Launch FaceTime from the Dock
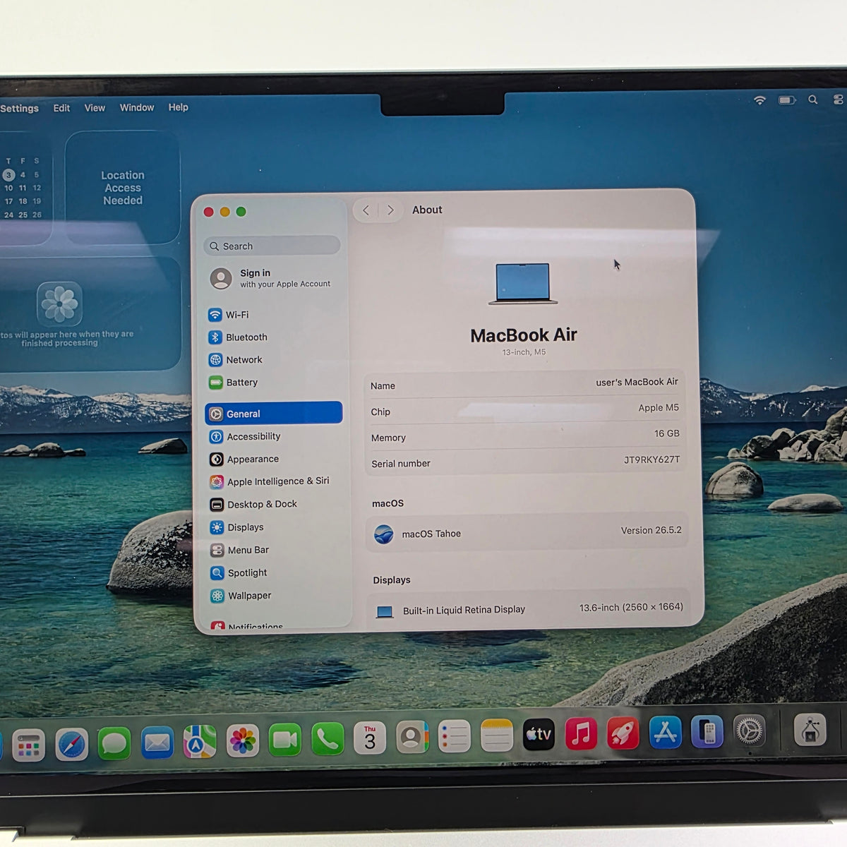 [x=284, y=740]
